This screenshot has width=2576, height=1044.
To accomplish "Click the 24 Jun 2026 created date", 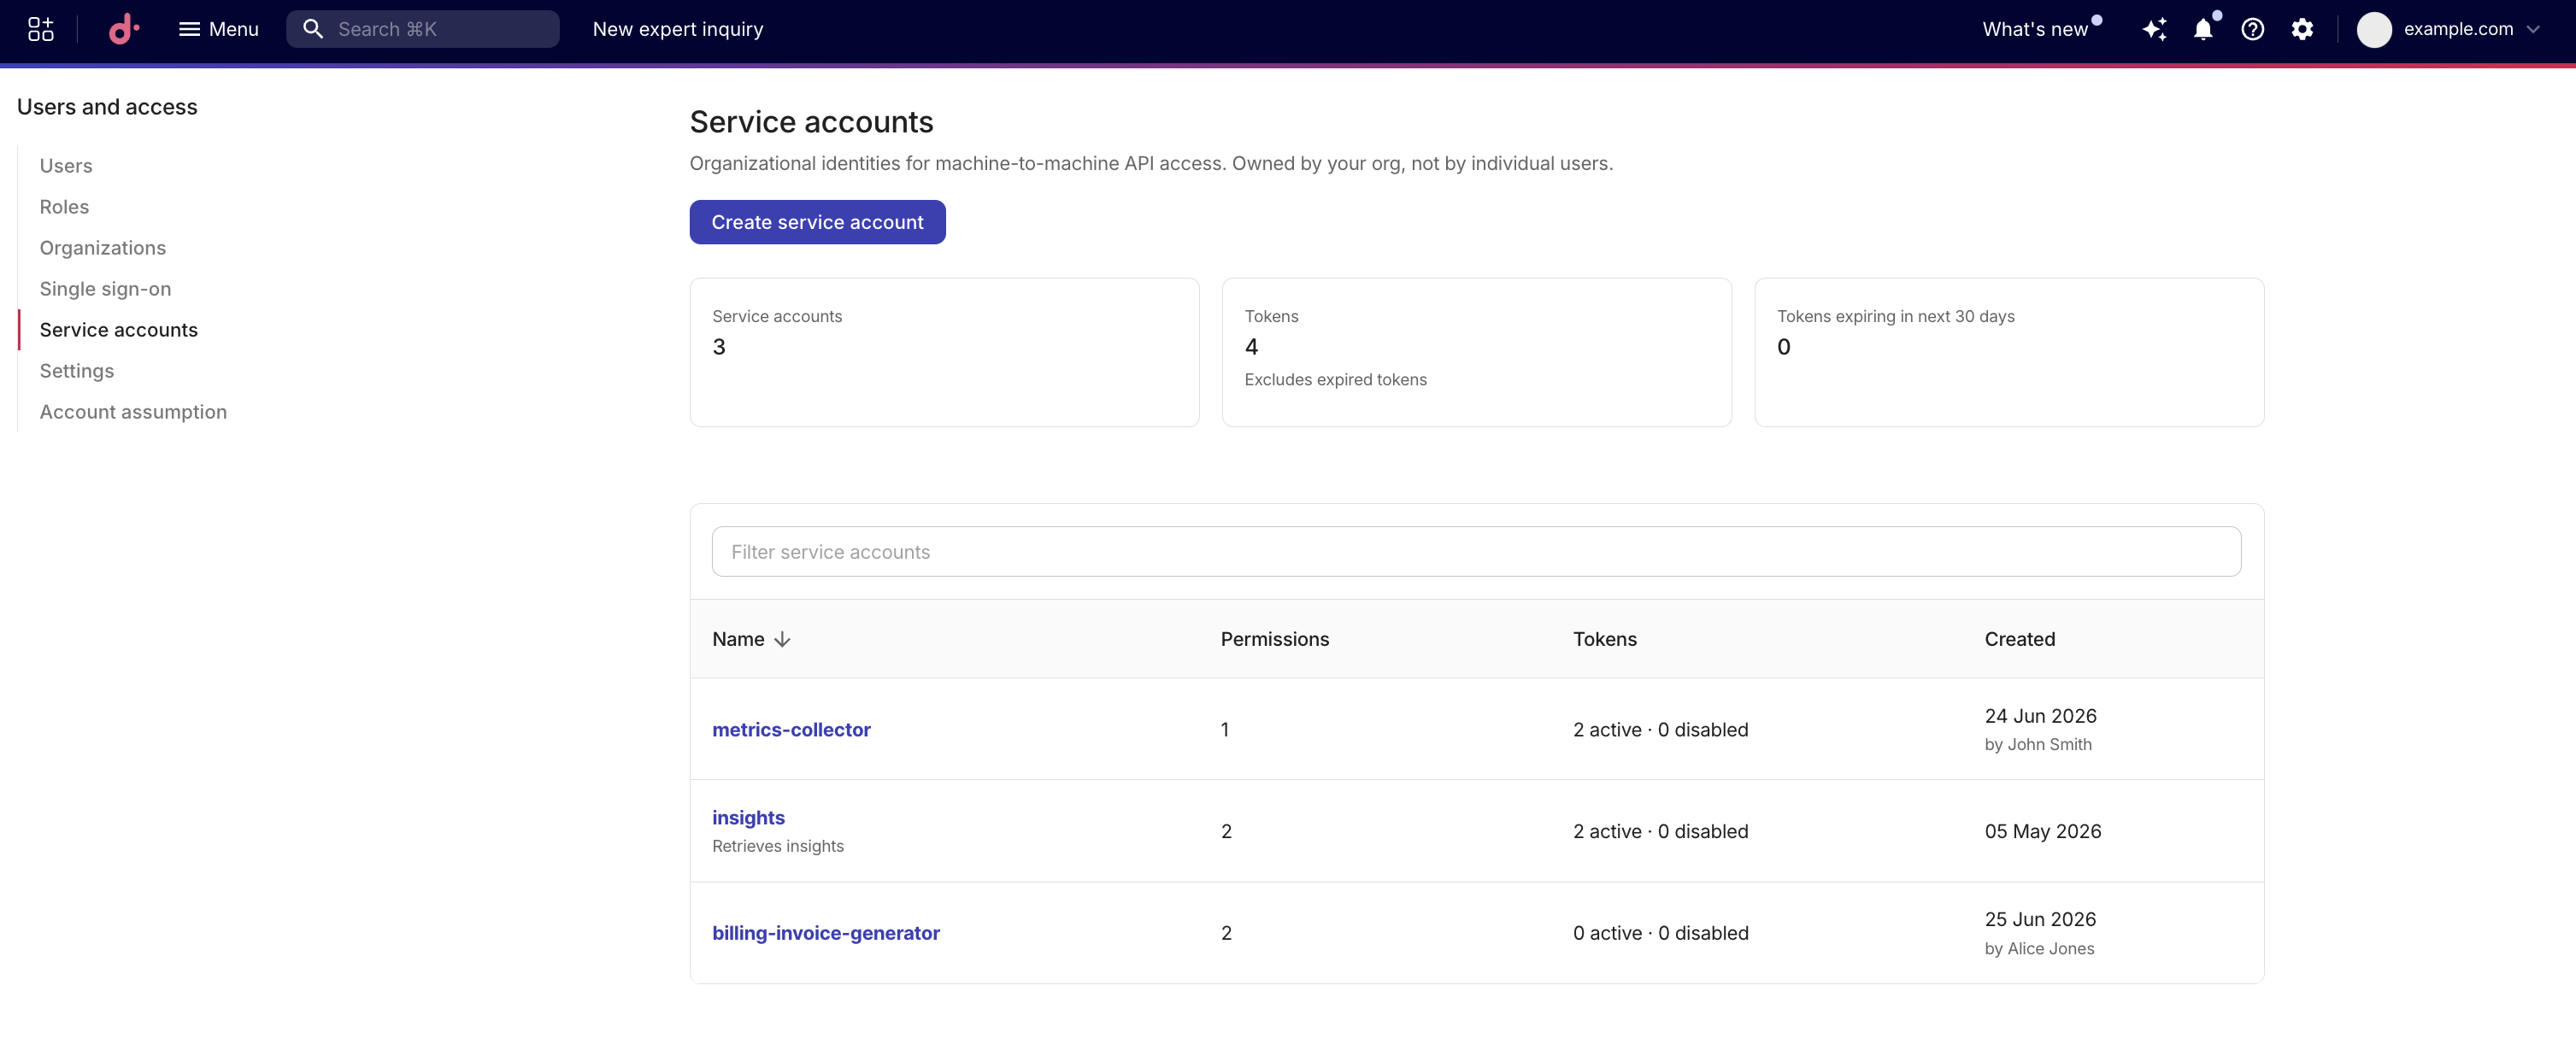I will click(x=2040, y=716).
